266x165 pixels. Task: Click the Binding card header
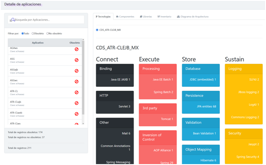click(x=115, y=69)
